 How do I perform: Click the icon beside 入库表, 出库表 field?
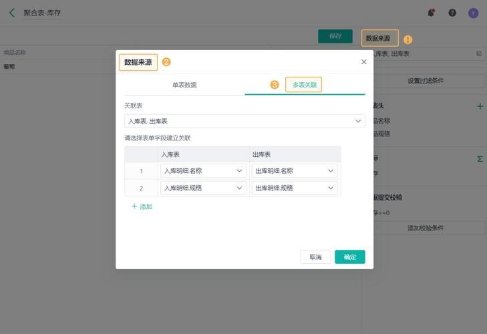(x=479, y=53)
